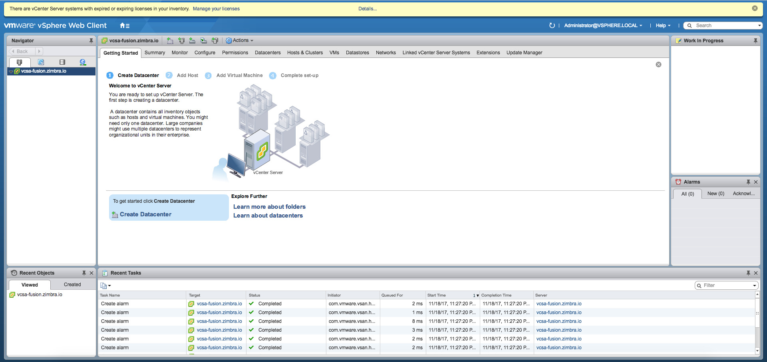Pin the Work In Progress panel
The width and height of the screenshot is (767, 362).
pyautogui.click(x=755, y=41)
